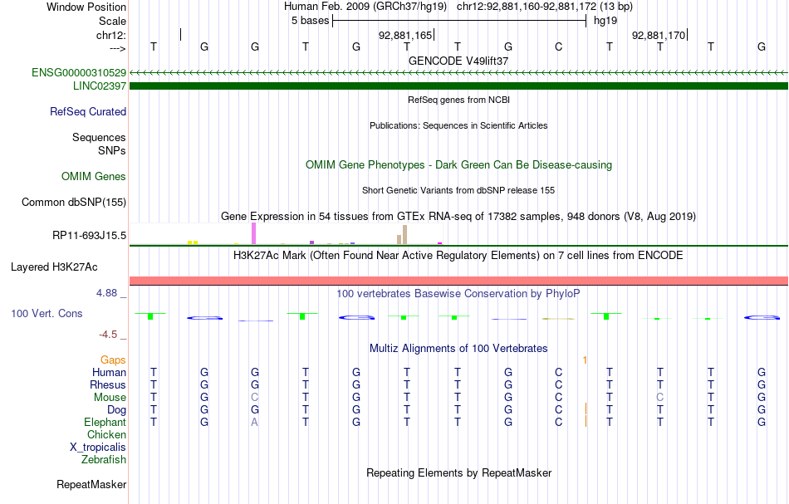
Task: Click the tan GTEx expression bars
Action: (x=402, y=235)
